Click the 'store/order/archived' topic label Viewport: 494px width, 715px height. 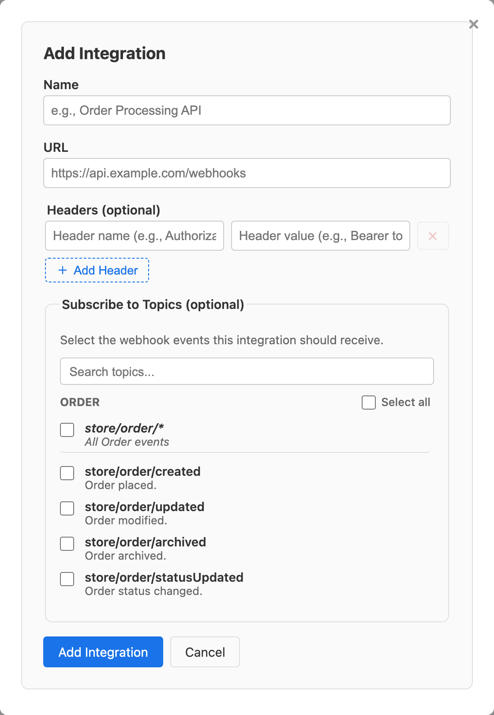[x=146, y=542]
